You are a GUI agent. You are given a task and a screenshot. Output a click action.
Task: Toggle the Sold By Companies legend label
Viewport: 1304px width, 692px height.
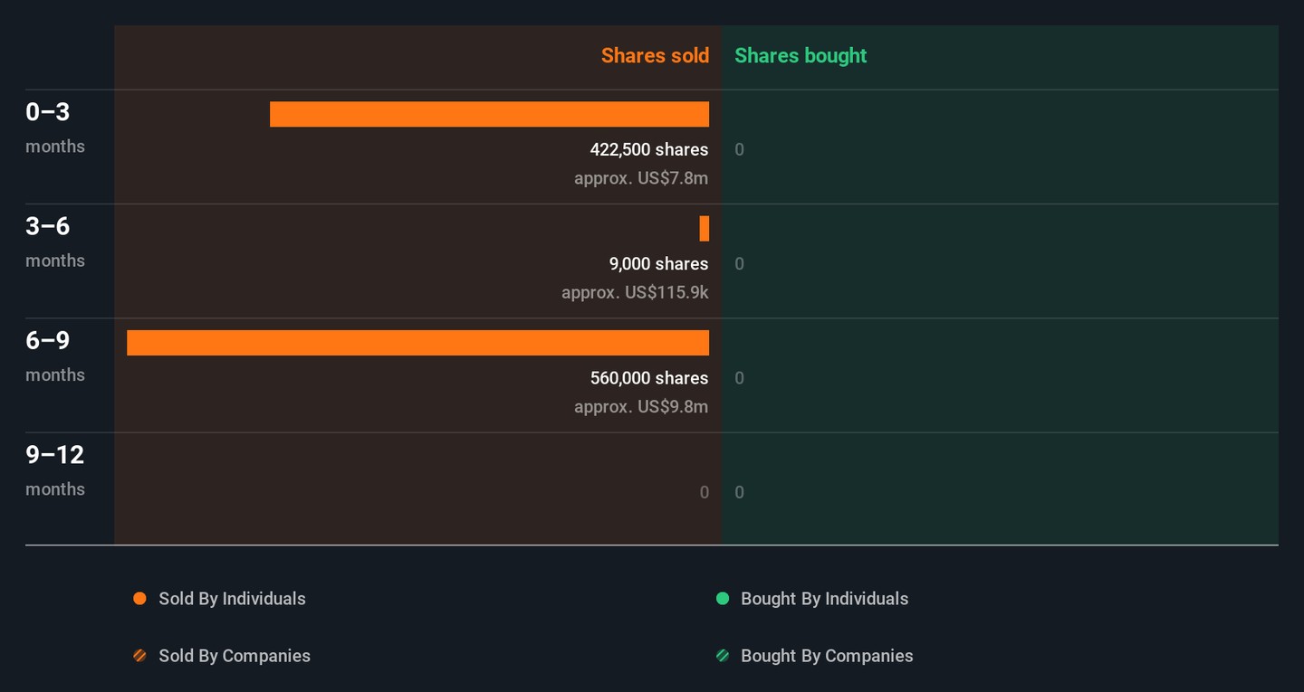click(235, 656)
